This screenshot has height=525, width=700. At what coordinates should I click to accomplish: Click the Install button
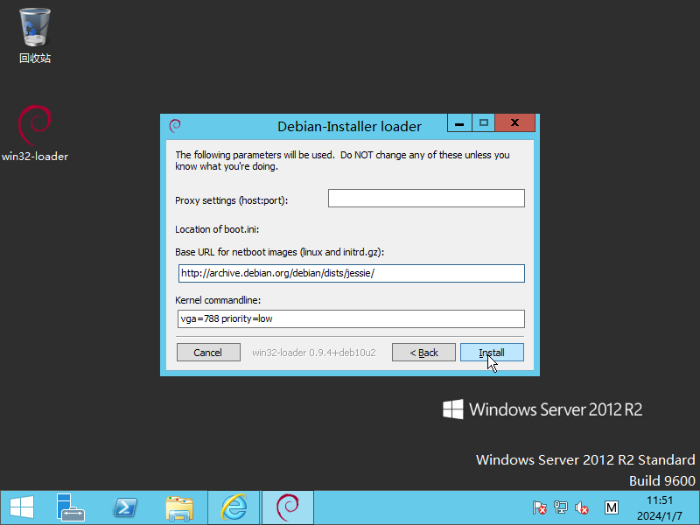492,353
